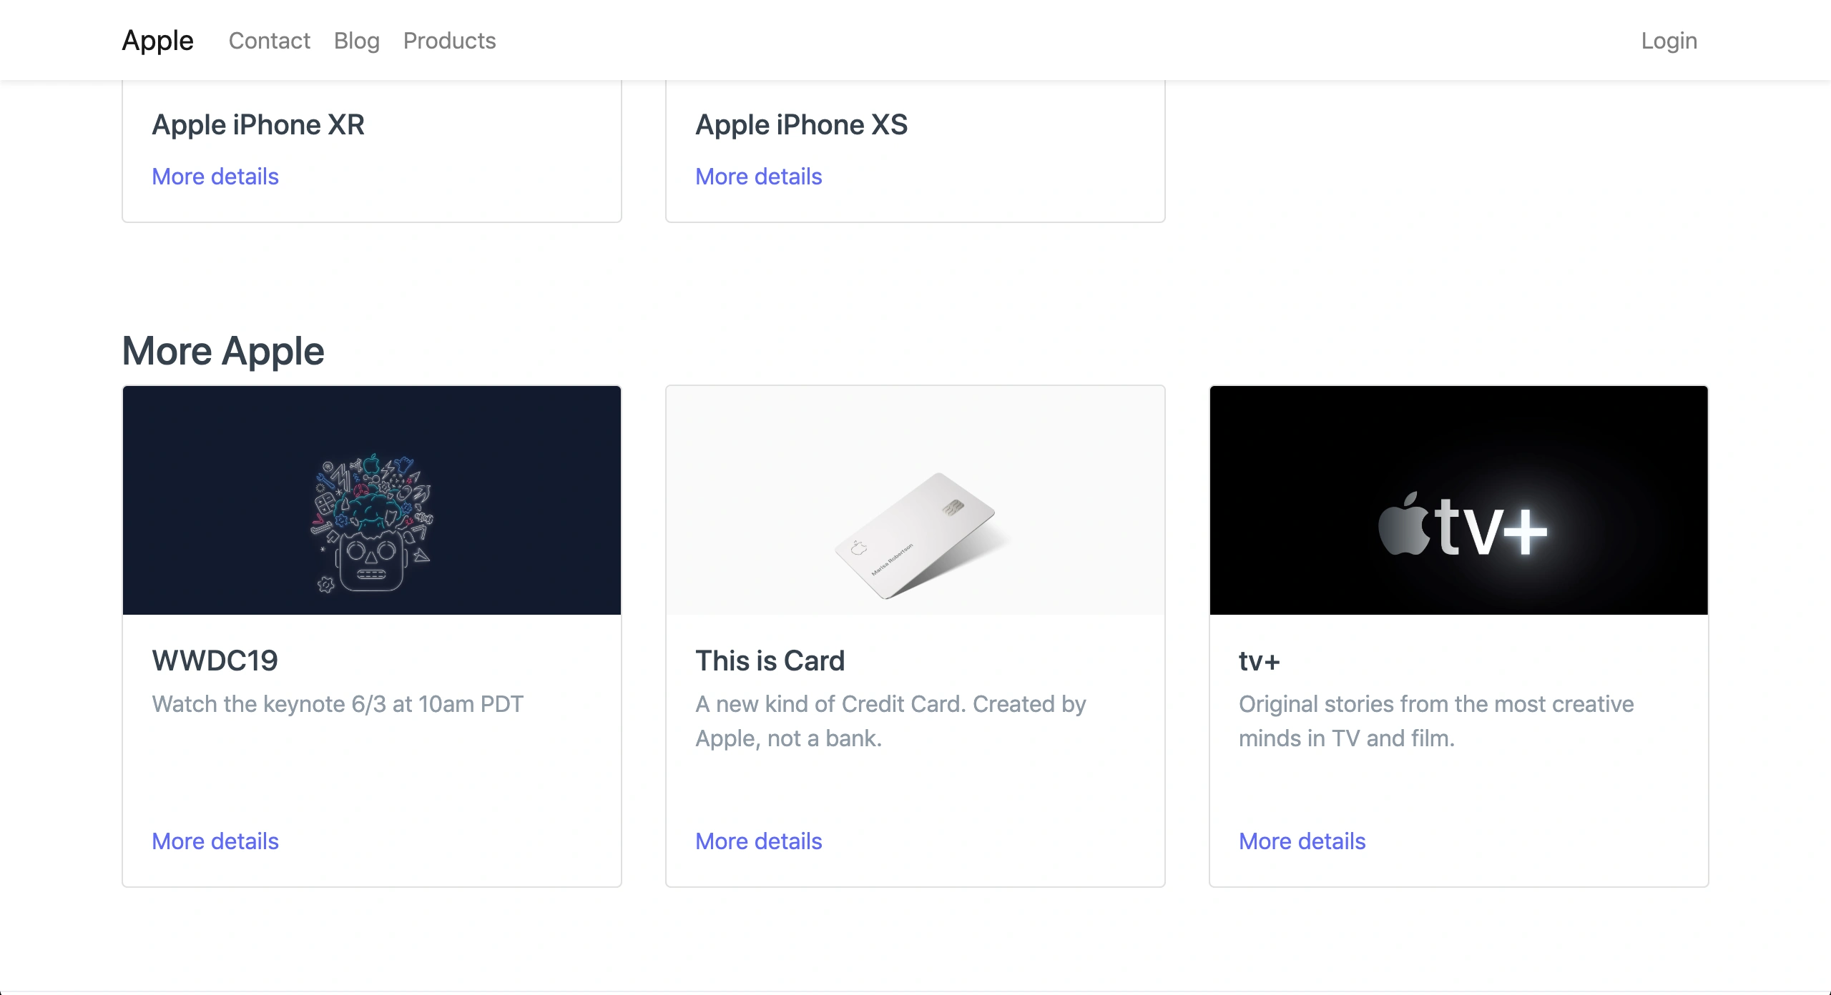Open the Login page
Viewport: 1831px width, 995px height.
1669,41
